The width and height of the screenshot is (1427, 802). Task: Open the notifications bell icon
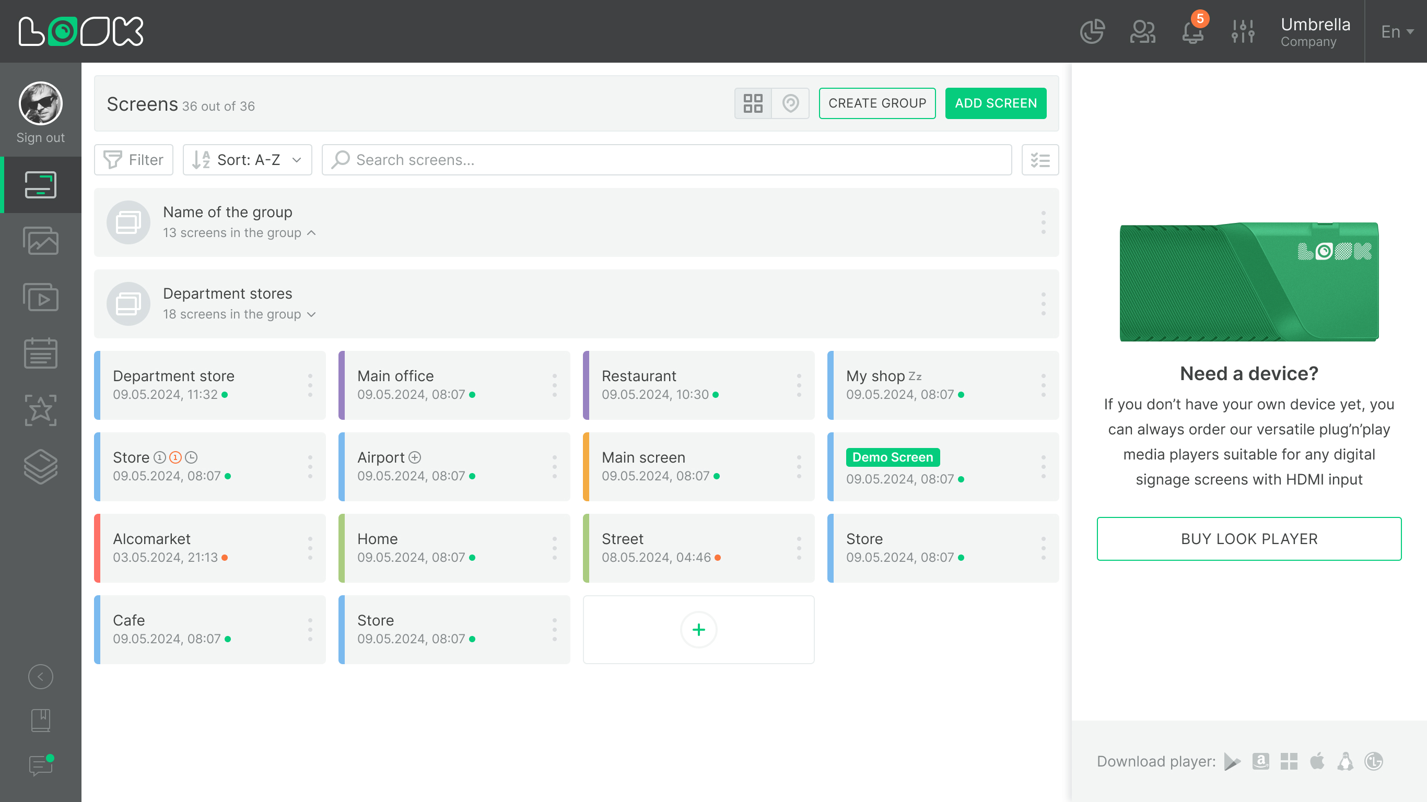pos(1192,31)
